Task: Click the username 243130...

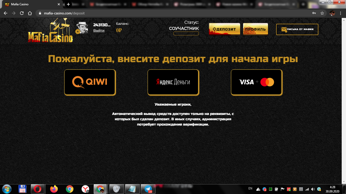Action: 102,25
